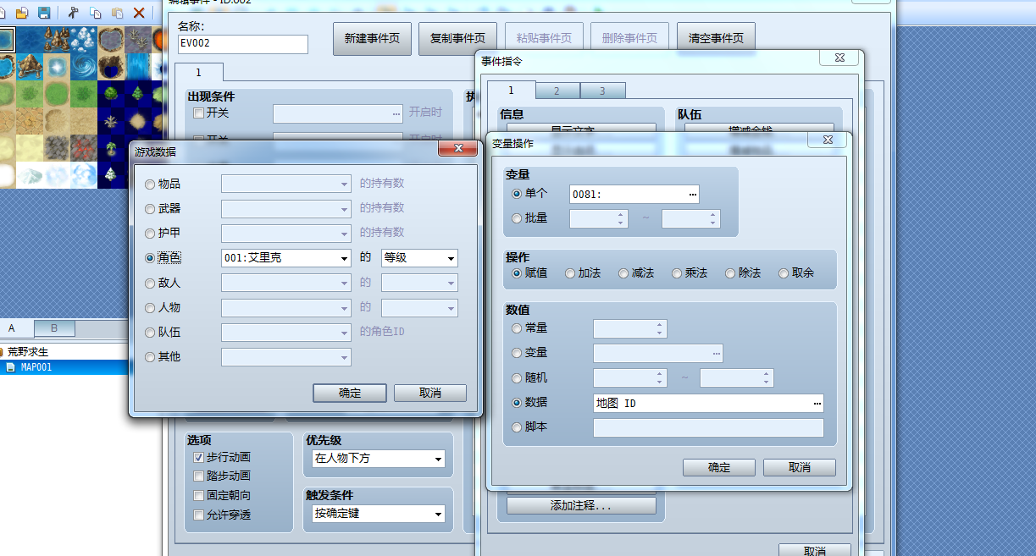The width and height of the screenshot is (1036, 556).
Task: Open project with the folder toolbar icon
Action: pyautogui.click(x=22, y=13)
